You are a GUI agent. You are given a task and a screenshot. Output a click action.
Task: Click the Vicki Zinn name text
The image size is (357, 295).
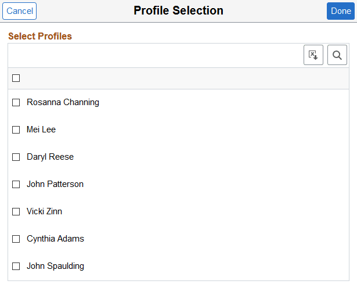(x=44, y=211)
